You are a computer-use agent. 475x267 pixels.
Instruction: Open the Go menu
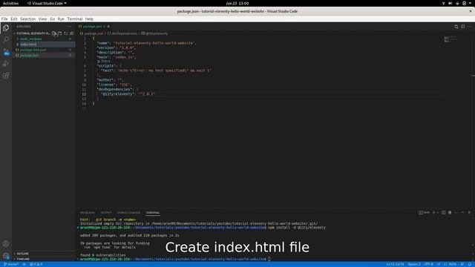53,19
